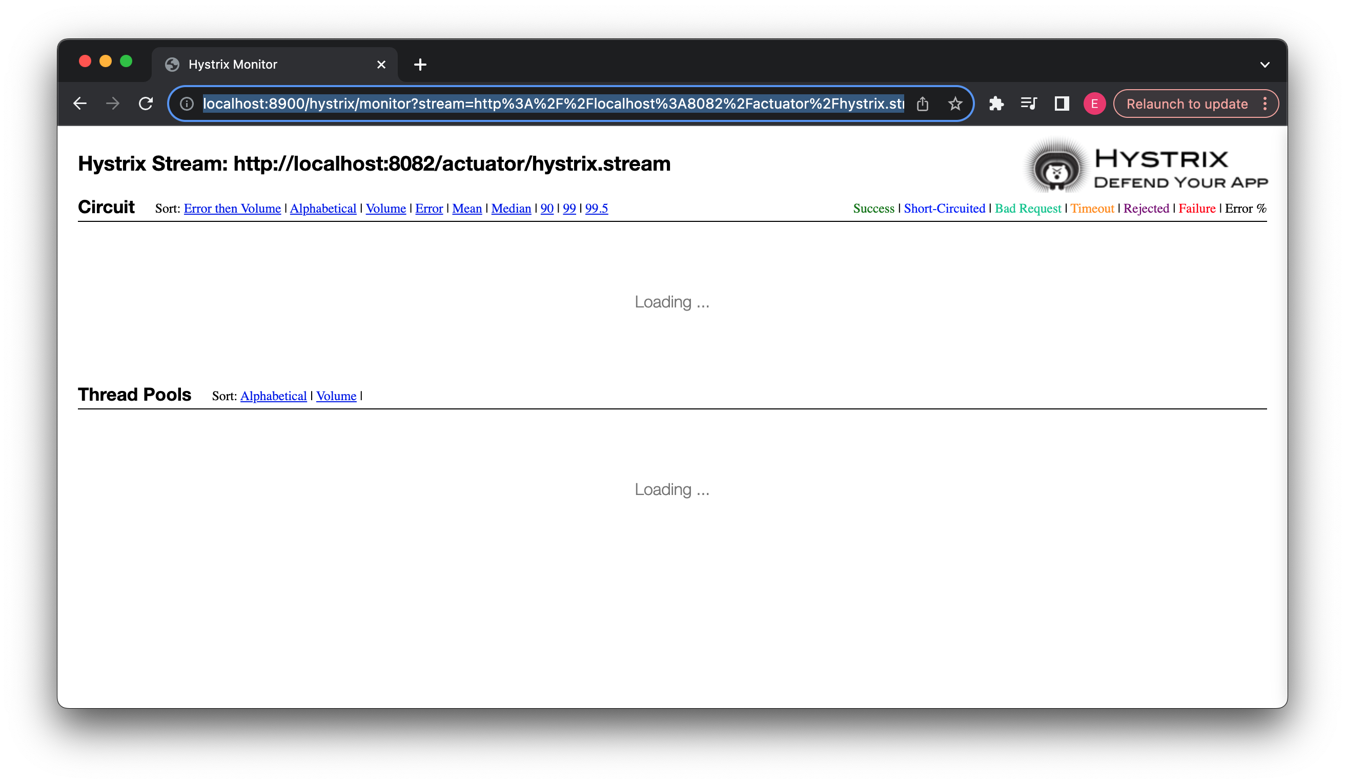Sort circuits by Error
Screen dimensions: 1345x784
[429, 208]
